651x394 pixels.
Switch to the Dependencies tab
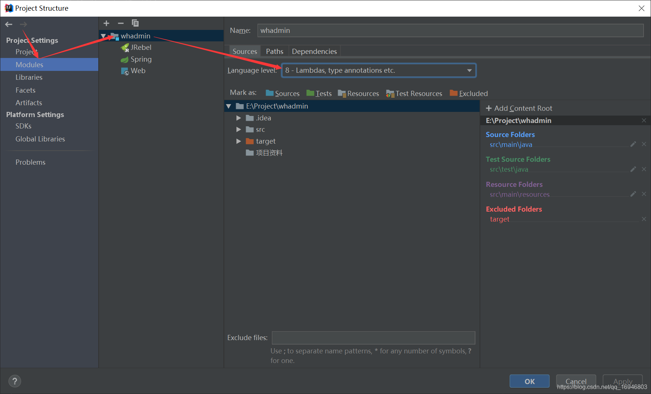[x=314, y=51]
